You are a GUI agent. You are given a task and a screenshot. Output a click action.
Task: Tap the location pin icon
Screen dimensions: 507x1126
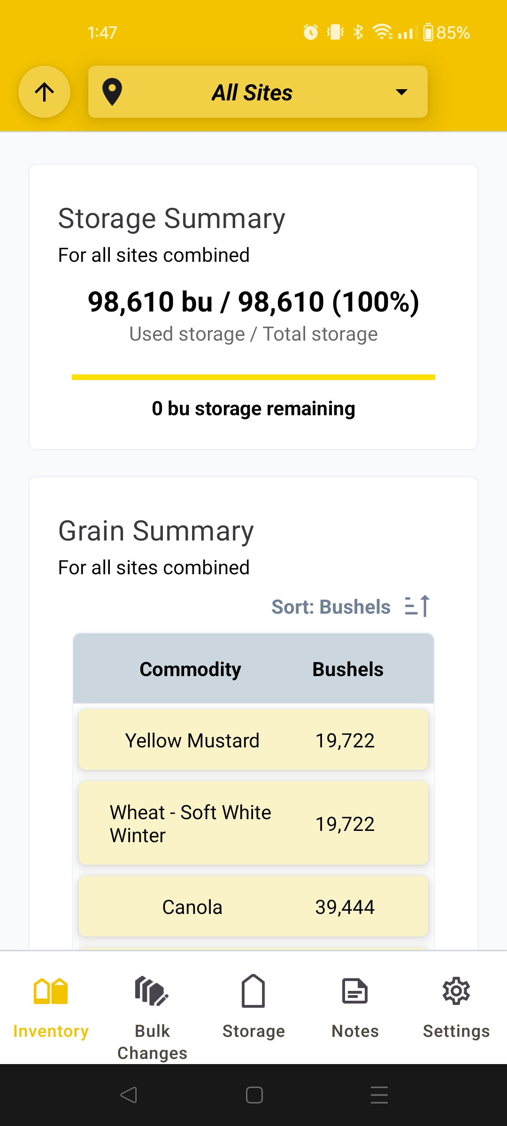pos(112,92)
